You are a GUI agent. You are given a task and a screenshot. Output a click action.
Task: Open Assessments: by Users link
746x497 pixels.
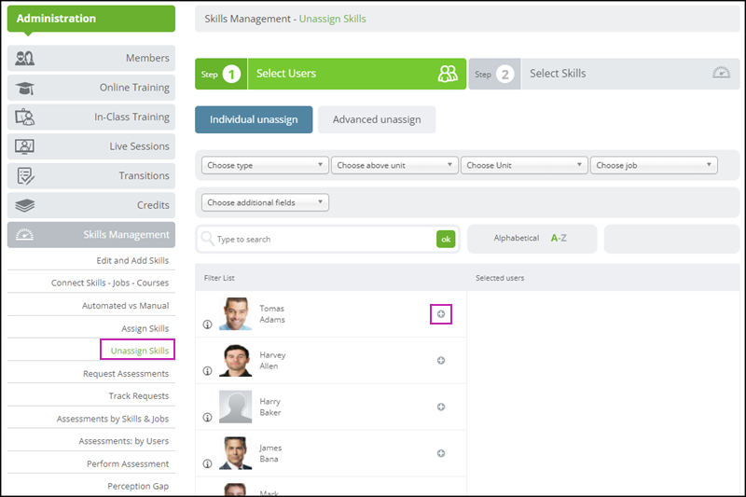point(124,441)
